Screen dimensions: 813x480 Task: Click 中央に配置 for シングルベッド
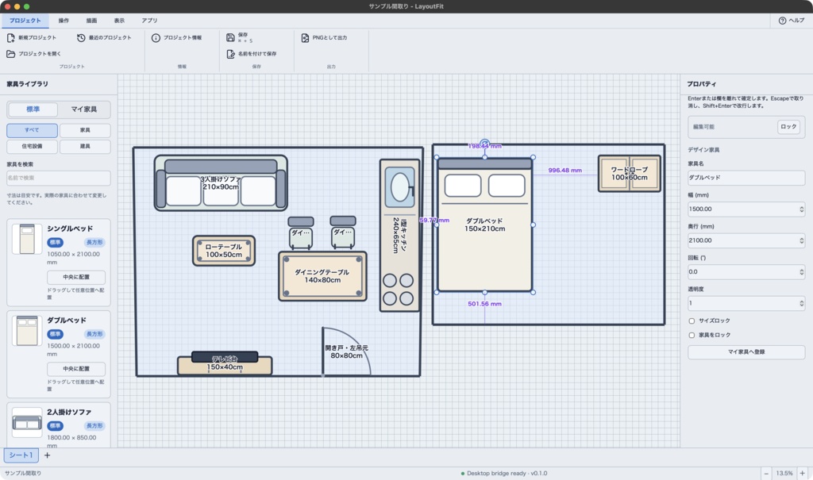pyautogui.click(x=76, y=278)
